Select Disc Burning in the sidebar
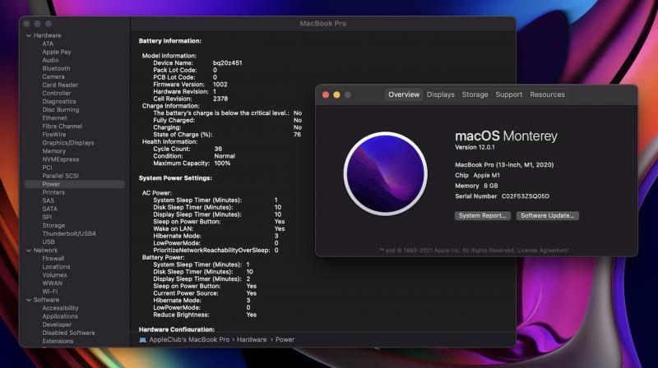Screen dimensions: 658x368 (60, 110)
